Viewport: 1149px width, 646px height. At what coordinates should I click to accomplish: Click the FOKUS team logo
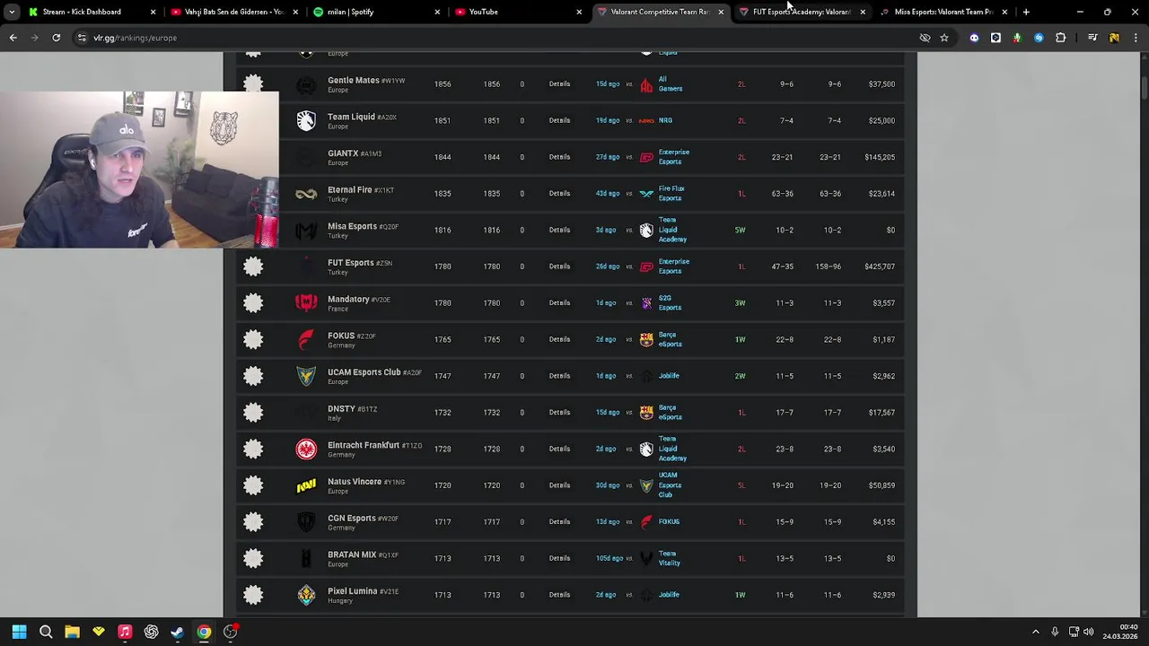(306, 339)
